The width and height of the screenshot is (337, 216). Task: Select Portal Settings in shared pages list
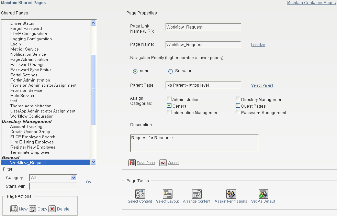24,75
